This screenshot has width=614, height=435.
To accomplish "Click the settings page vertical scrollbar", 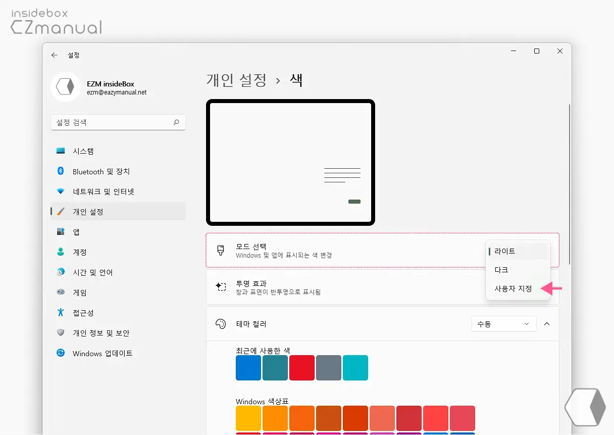I will [x=570, y=184].
